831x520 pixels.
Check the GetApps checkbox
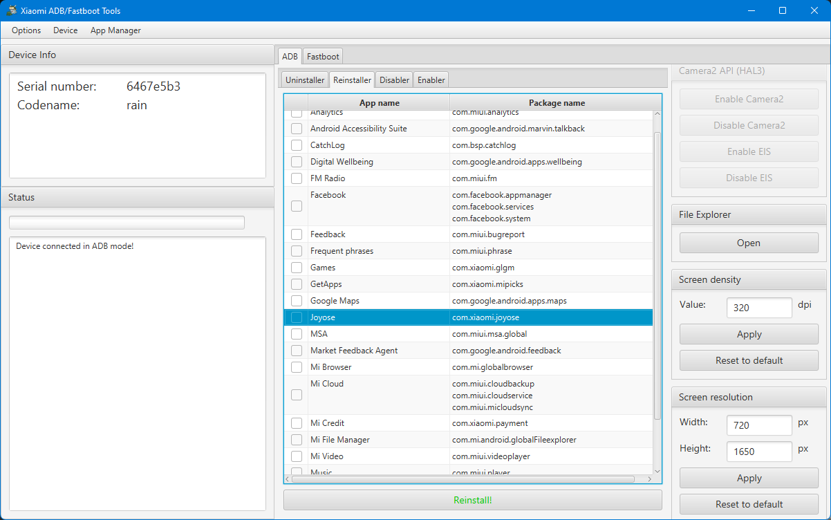[297, 284]
